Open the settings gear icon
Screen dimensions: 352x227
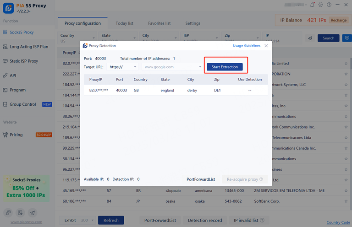[320, 5]
